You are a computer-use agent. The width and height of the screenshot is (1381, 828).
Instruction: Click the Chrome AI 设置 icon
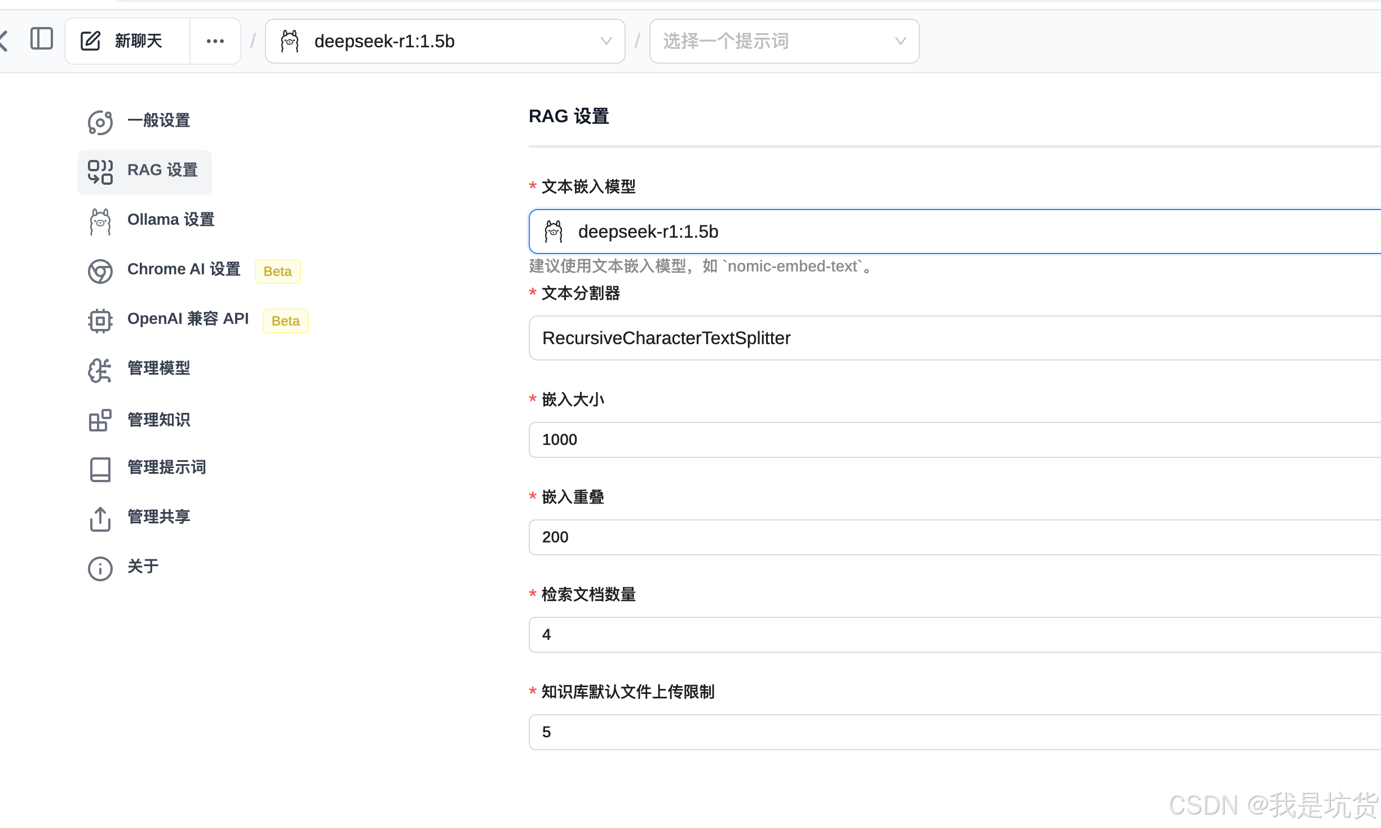point(100,271)
